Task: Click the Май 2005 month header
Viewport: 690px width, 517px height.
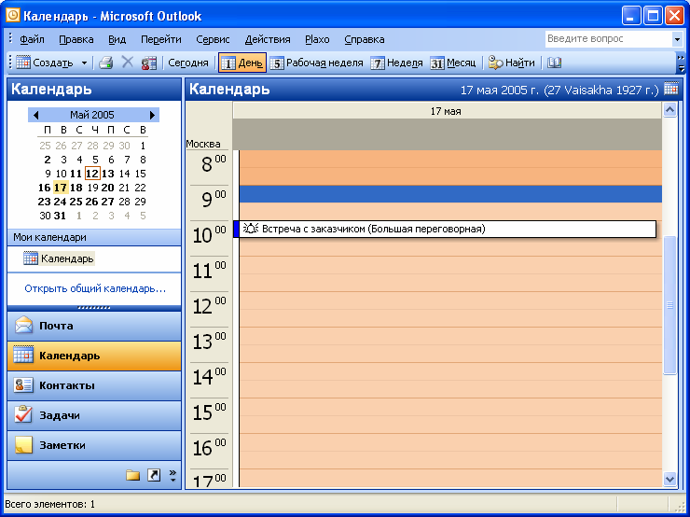Action: (x=92, y=115)
